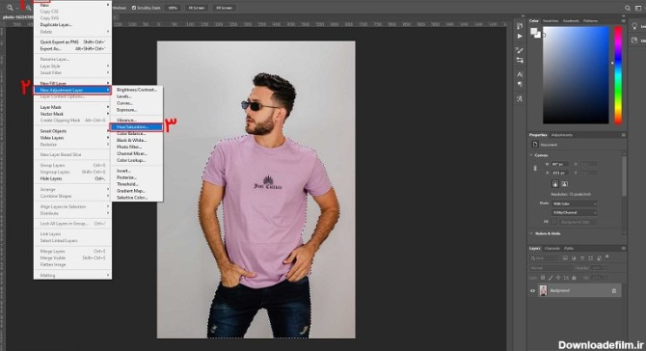
Task: Open the layer Kind filter dropdown
Action: (x=544, y=258)
